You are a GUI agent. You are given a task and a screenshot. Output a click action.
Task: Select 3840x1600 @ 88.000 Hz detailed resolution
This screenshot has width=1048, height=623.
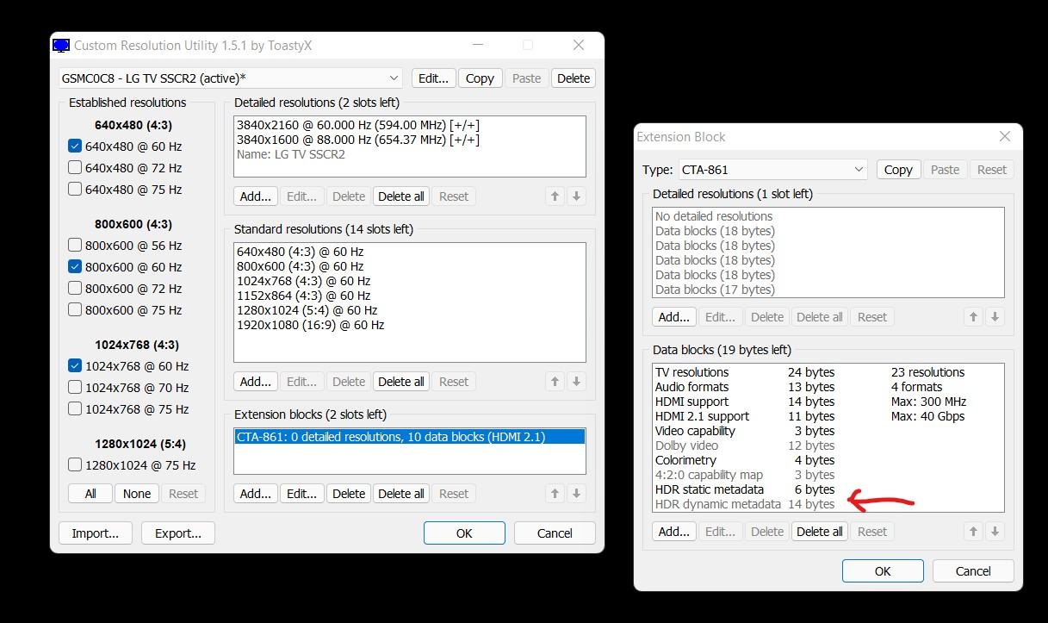click(410, 140)
